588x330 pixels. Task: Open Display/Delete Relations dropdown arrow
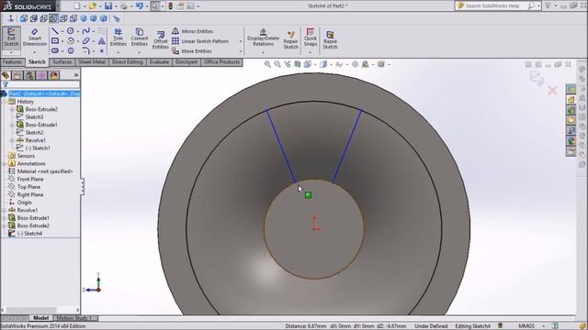(263, 53)
